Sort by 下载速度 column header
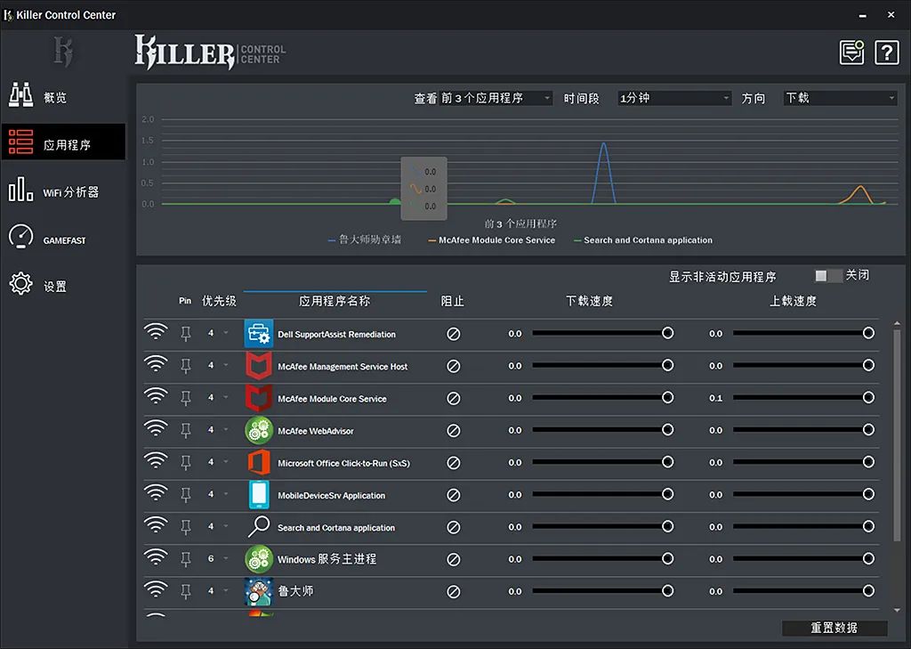Image resolution: width=911 pixels, height=649 pixels. 589,301
